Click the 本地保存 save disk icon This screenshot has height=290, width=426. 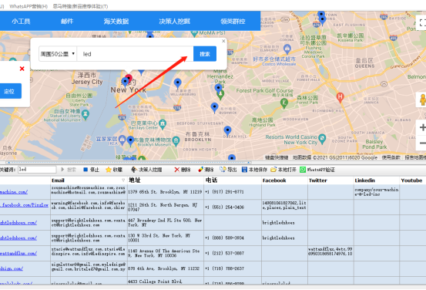244,170
